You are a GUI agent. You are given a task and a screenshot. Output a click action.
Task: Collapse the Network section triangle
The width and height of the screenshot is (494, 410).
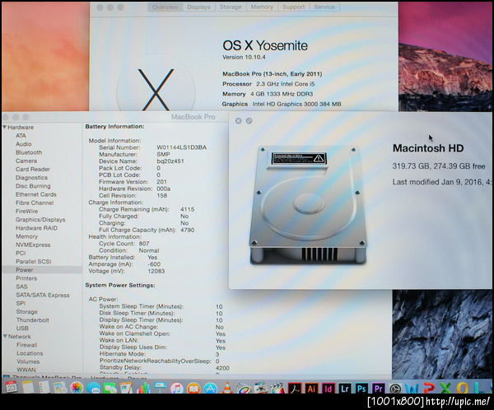[x=5, y=336]
